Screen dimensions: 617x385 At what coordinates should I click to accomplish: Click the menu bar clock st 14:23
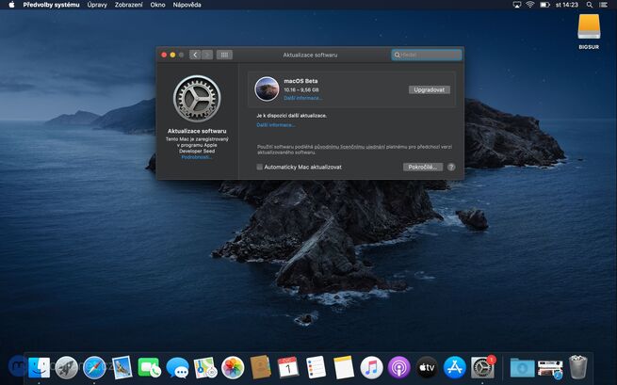[x=567, y=5]
